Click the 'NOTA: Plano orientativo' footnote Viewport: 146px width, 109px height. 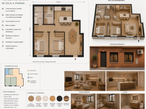click(x=44, y=62)
